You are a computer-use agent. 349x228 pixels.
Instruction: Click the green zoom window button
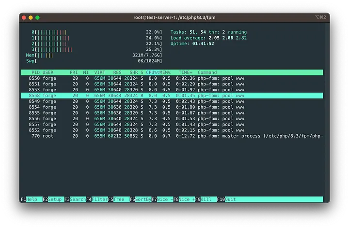(x=37, y=17)
